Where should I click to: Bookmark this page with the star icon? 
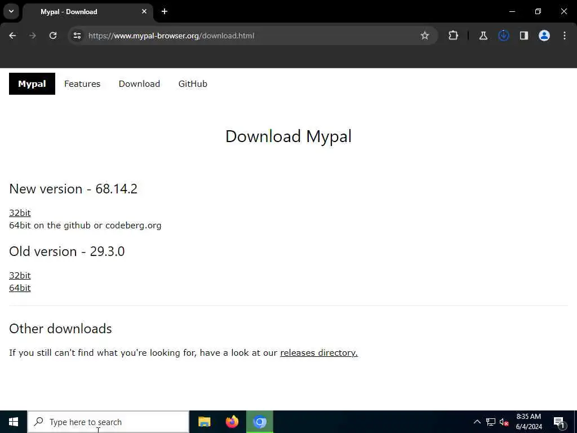coord(425,36)
